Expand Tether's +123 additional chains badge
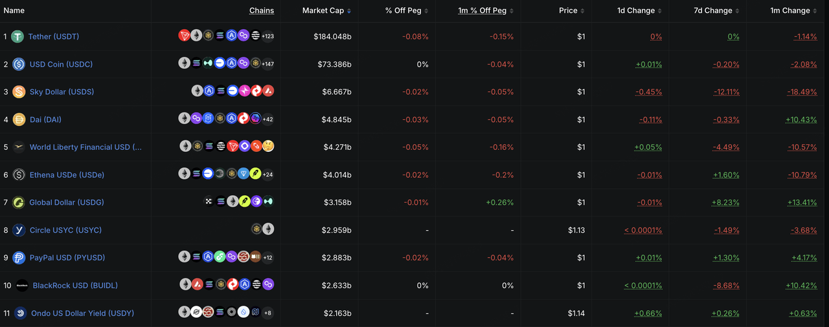 (x=267, y=36)
